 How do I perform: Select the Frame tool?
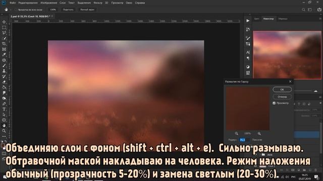coord(4,49)
